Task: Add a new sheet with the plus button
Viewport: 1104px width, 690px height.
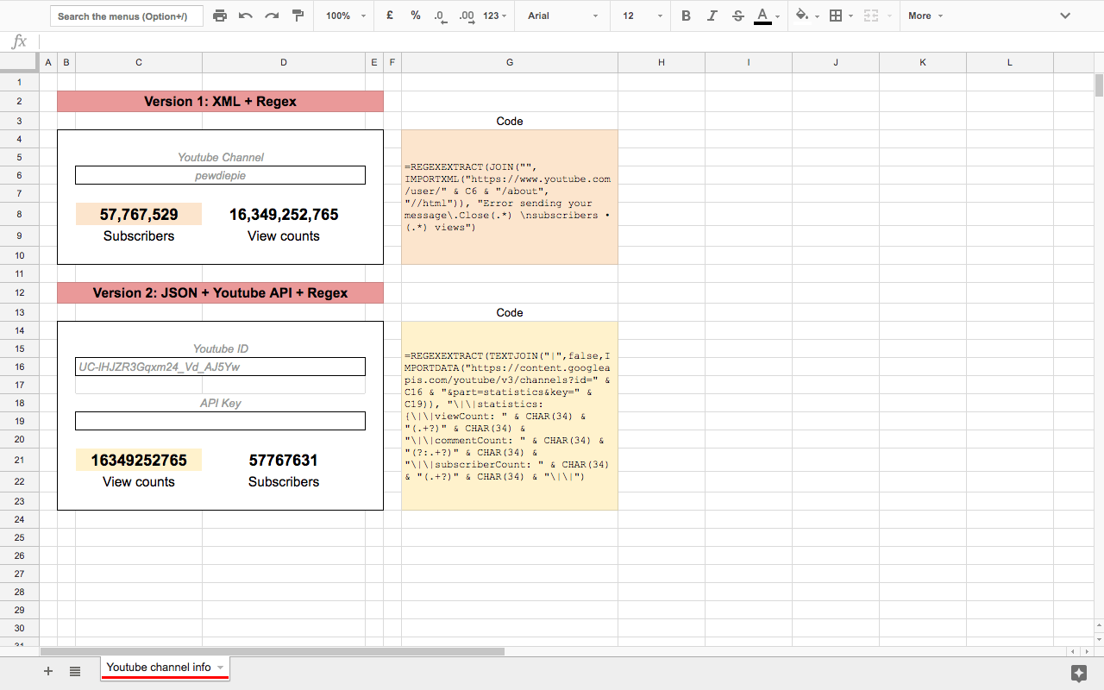Action: (x=47, y=670)
